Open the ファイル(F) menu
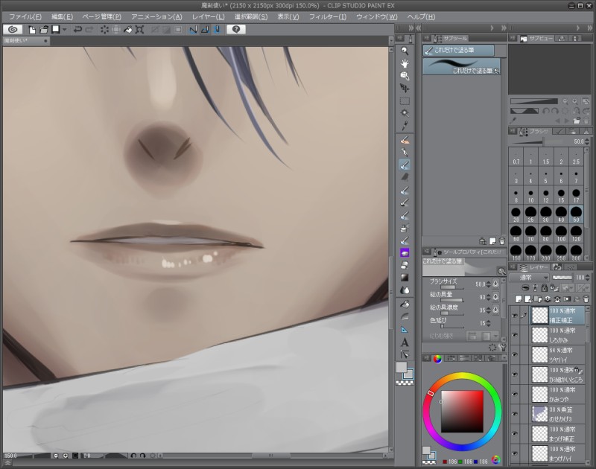The width and height of the screenshot is (596, 469). pos(25,16)
